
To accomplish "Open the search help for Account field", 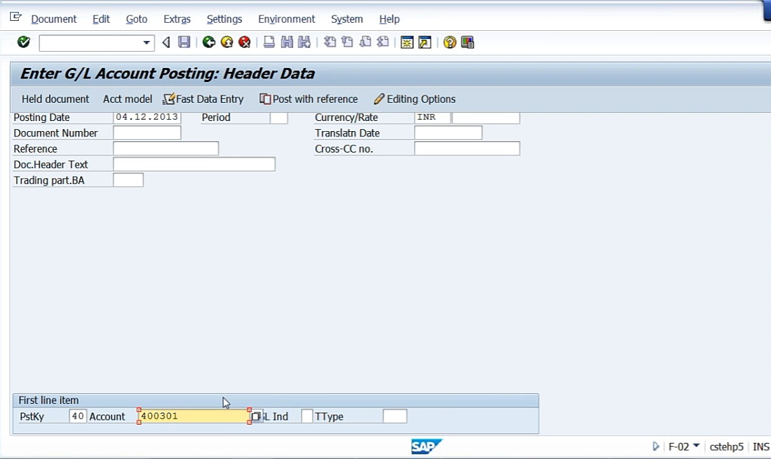I will pos(255,417).
